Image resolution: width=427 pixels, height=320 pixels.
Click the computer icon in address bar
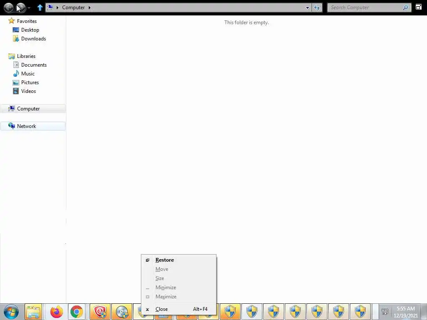click(x=50, y=7)
